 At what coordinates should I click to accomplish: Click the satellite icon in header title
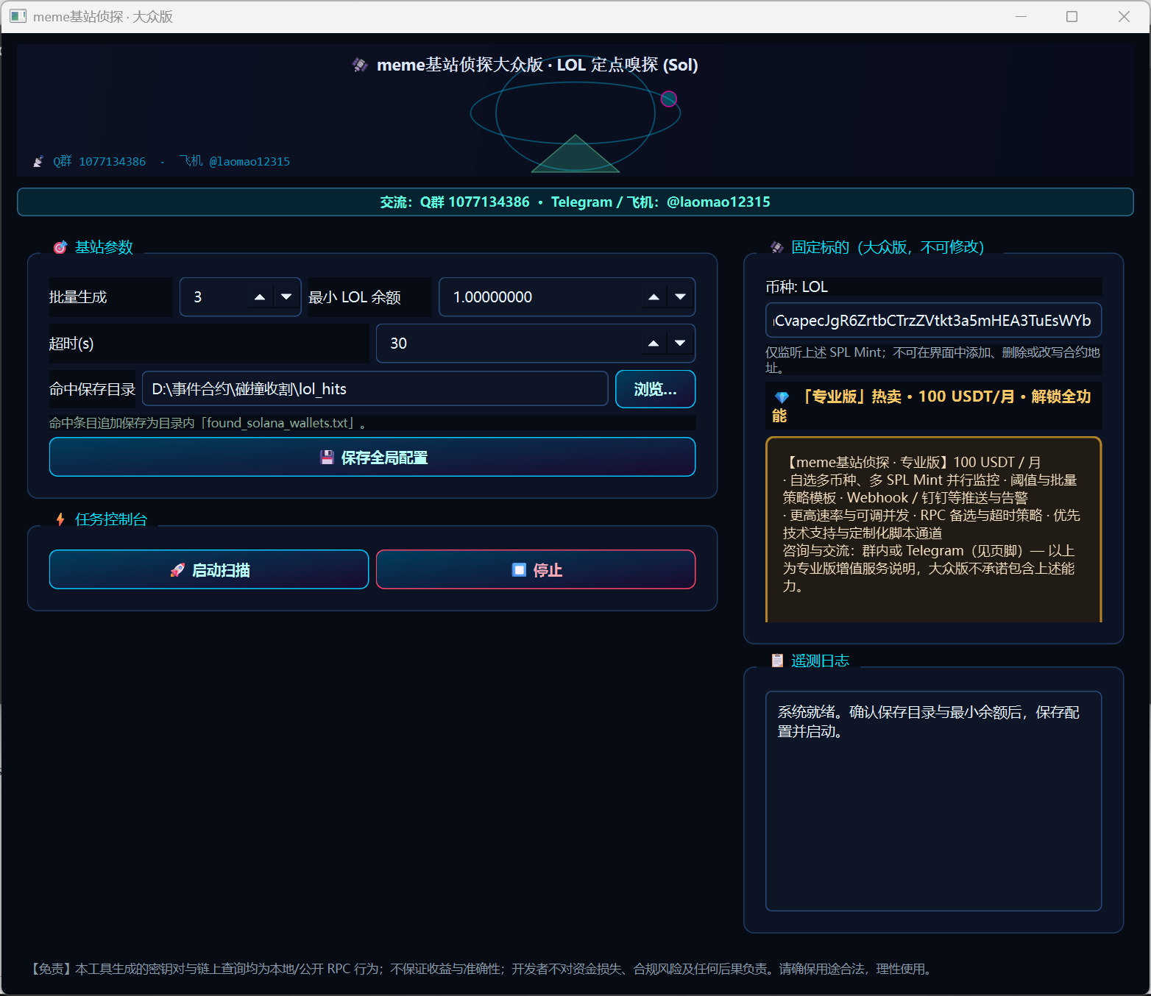(x=360, y=65)
